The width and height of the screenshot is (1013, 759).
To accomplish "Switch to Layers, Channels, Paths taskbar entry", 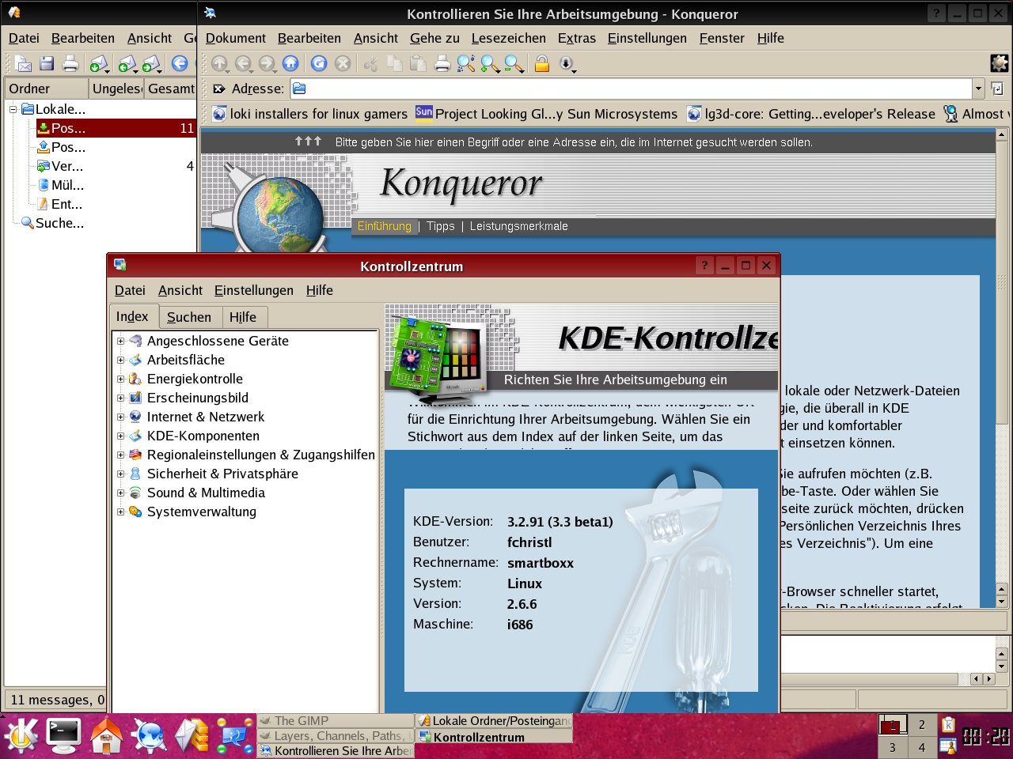I will click(336, 736).
